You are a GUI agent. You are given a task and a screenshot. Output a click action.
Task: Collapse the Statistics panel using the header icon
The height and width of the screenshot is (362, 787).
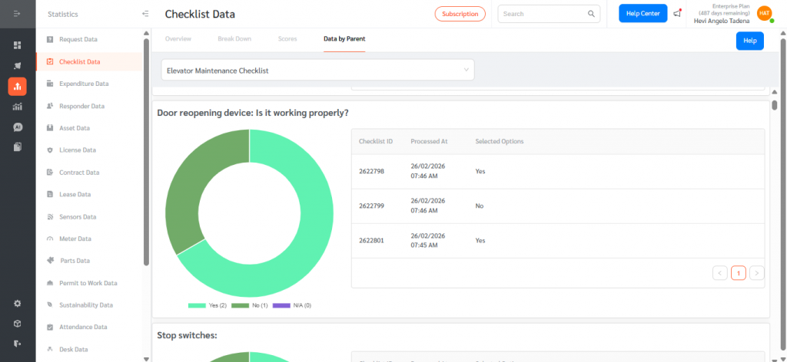click(x=145, y=14)
